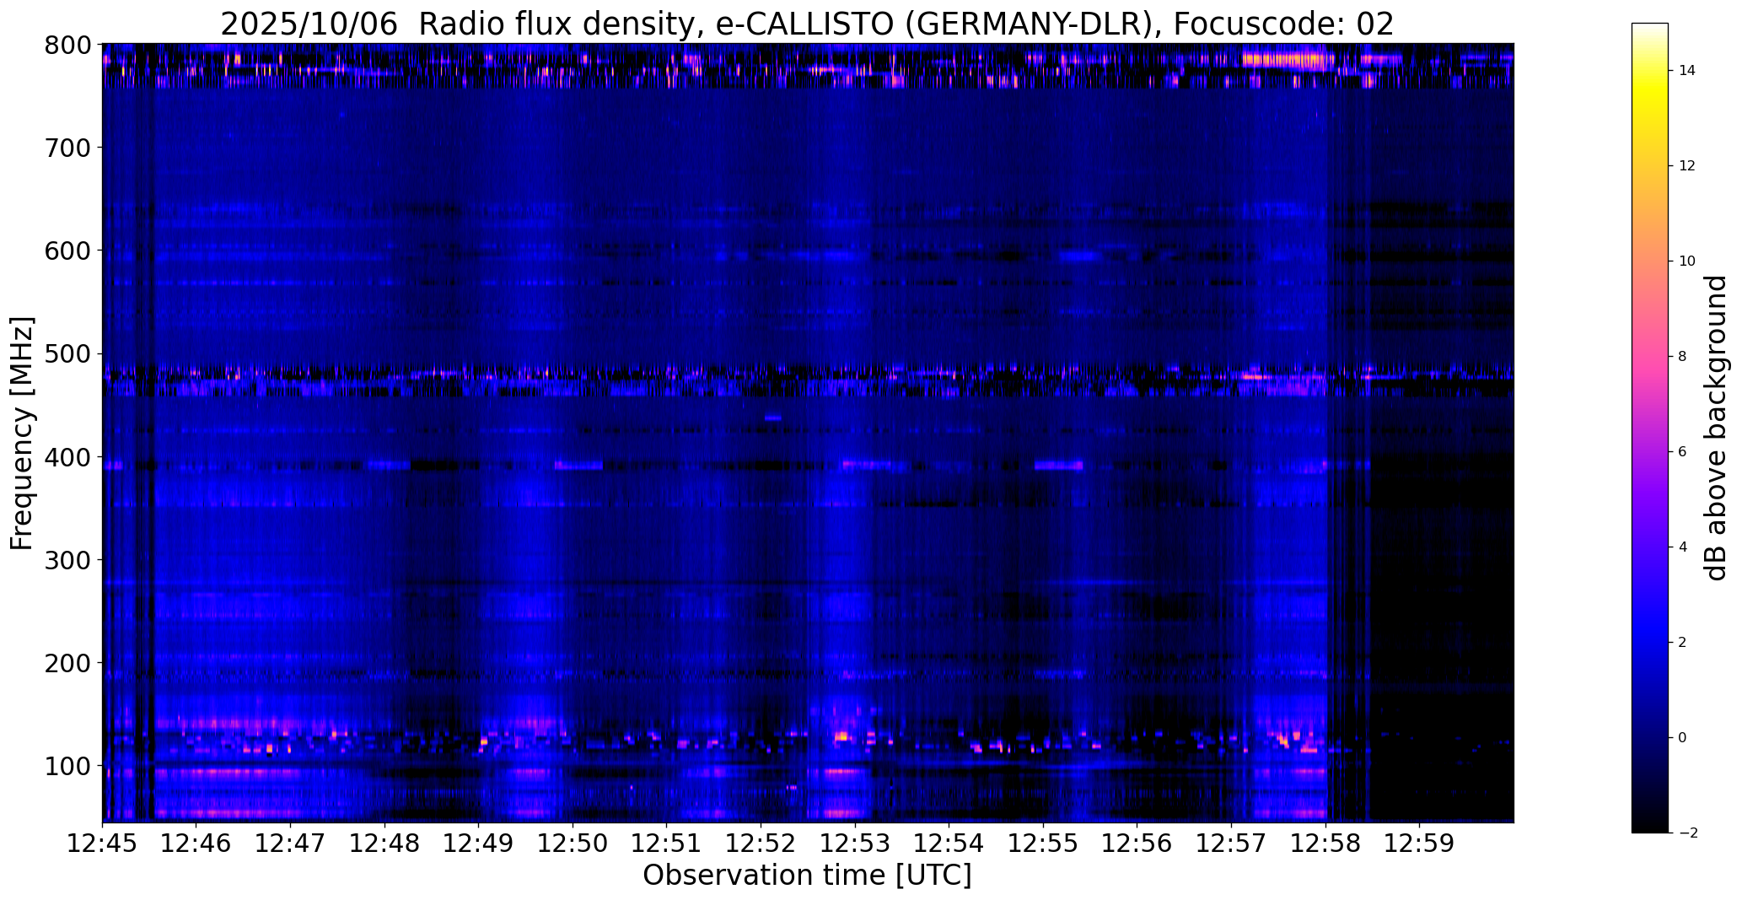Select the colorbar tick label −2
The width and height of the screenshot is (1742, 900).
click(1687, 833)
